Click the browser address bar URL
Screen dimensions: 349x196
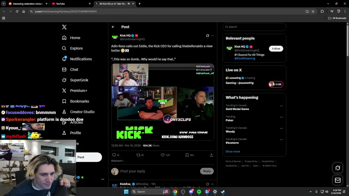tap(66, 11)
